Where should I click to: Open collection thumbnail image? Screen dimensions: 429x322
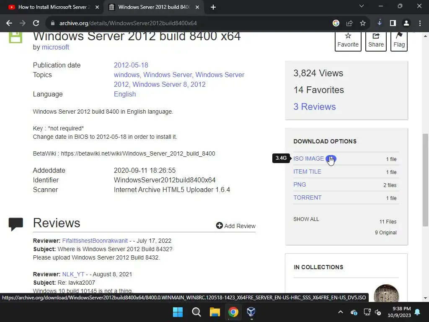click(386, 293)
